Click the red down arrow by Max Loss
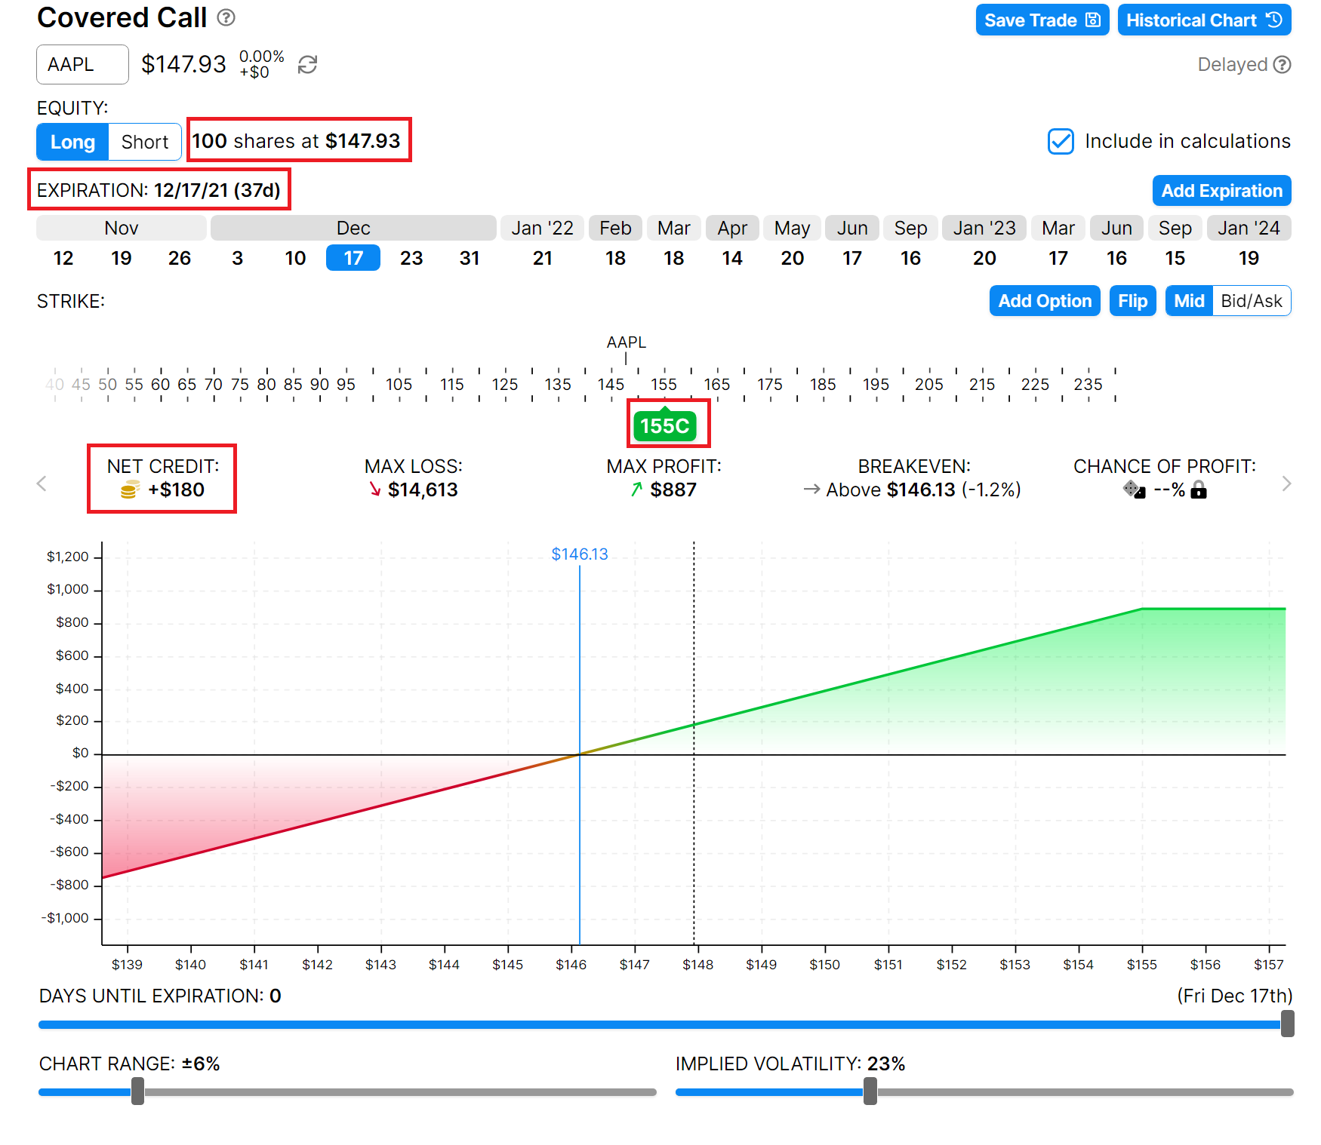This screenshot has width=1321, height=1145. point(374,490)
